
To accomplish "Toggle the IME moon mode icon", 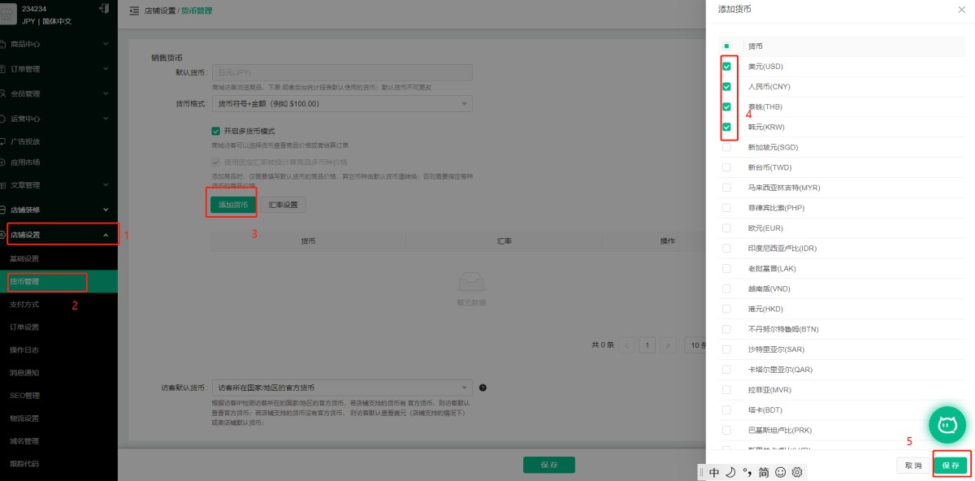I will click(730, 472).
